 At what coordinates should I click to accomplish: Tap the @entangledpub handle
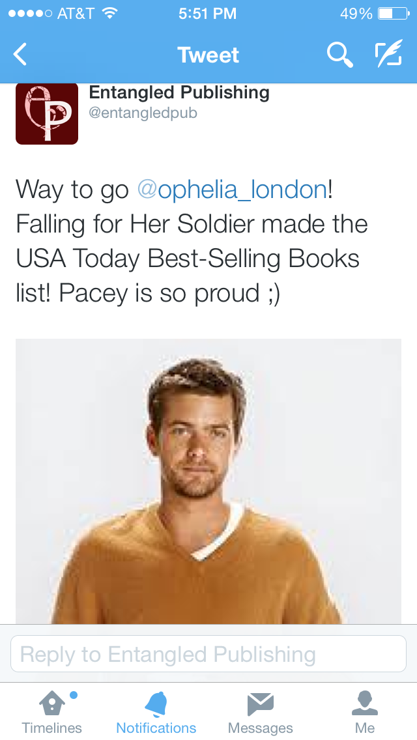(143, 113)
